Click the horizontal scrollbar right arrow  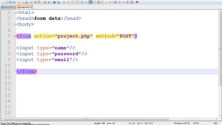(217, 119)
